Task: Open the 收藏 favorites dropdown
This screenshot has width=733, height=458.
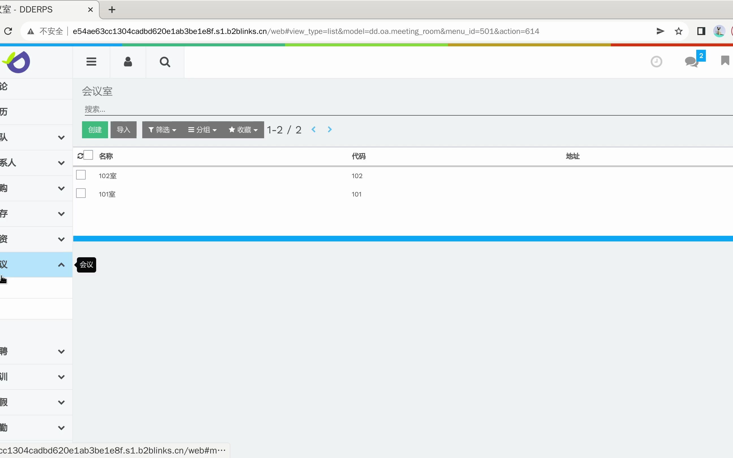Action: (x=243, y=130)
